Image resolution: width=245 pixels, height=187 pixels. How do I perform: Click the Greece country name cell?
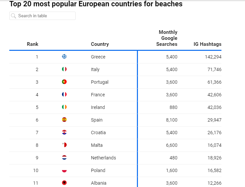pos(98,57)
